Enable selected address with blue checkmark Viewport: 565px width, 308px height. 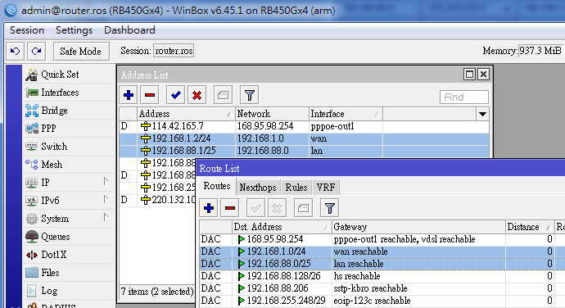(175, 95)
